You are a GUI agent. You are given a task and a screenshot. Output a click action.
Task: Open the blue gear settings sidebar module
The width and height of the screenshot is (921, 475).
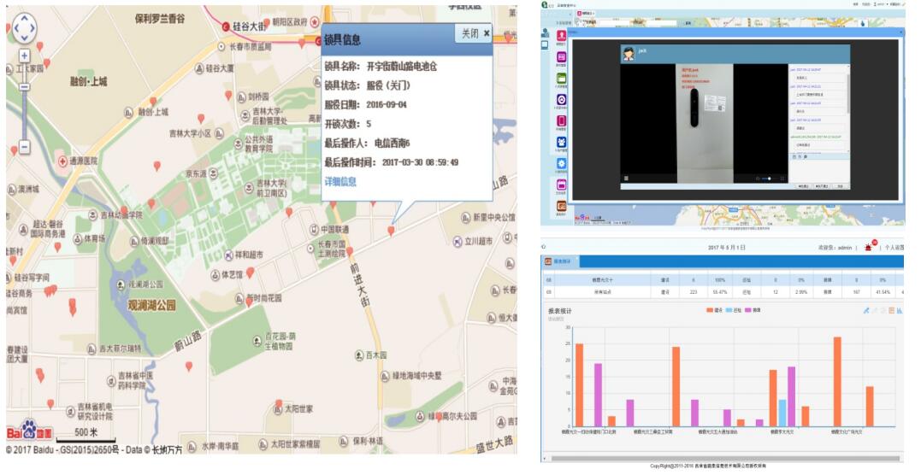coord(562,163)
